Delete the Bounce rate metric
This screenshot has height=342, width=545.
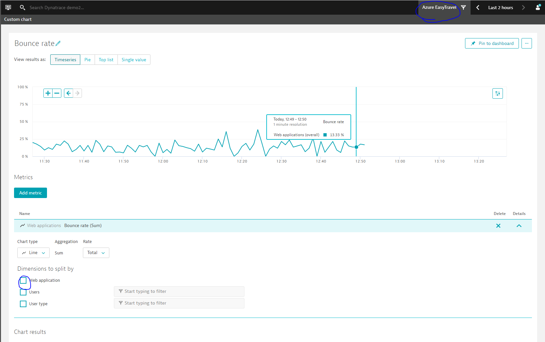498,226
